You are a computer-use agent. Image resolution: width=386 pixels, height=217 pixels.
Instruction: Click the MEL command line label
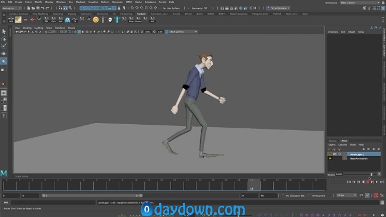click(x=6, y=203)
